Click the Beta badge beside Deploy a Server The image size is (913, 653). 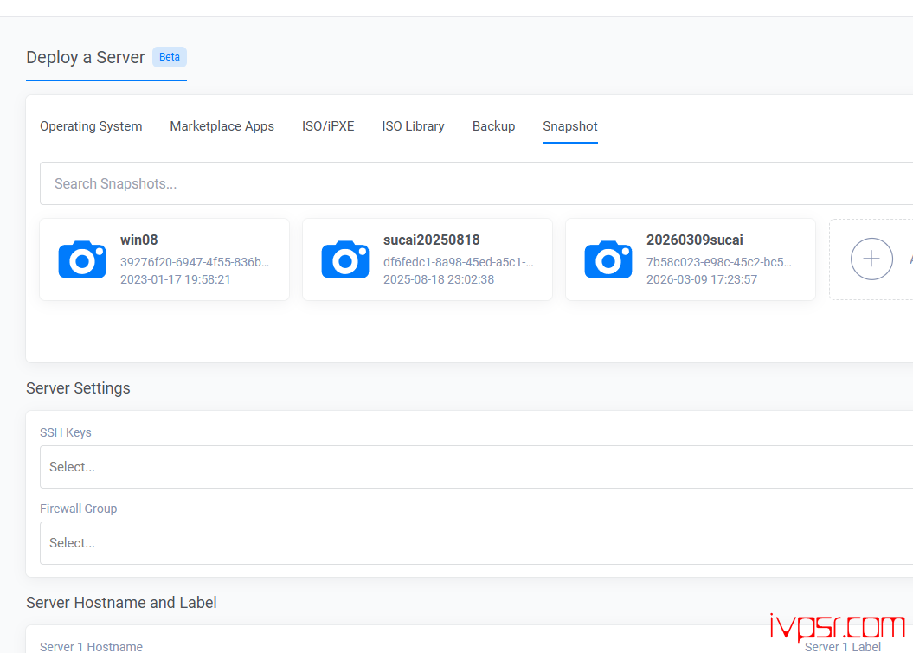click(170, 57)
